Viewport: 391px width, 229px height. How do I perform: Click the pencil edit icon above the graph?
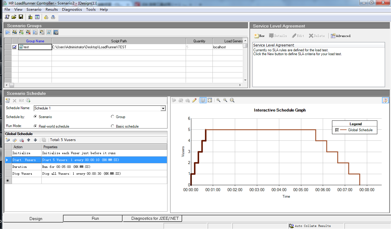194,100
